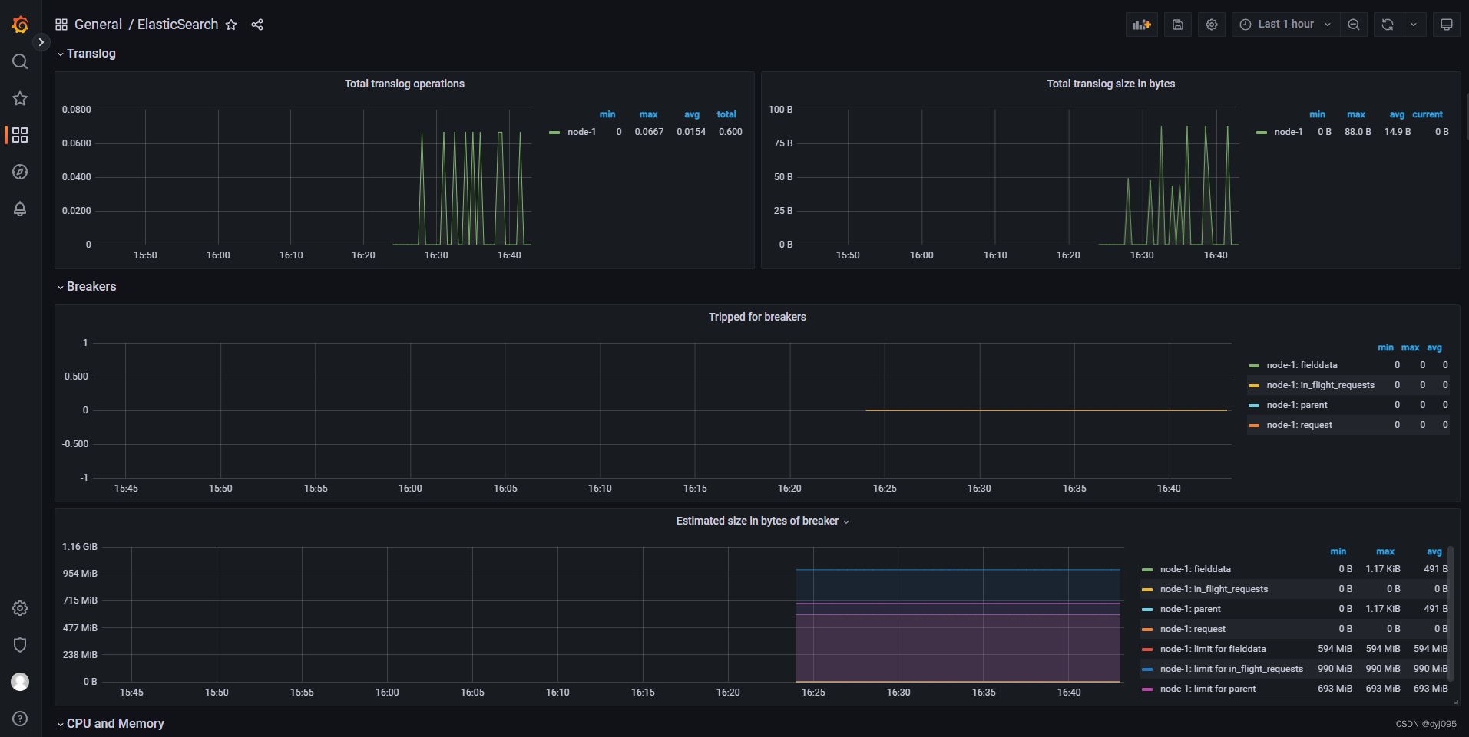The width and height of the screenshot is (1469, 737).
Task: Click the ElasticSearch dashboard title
Action: (177, 25)
